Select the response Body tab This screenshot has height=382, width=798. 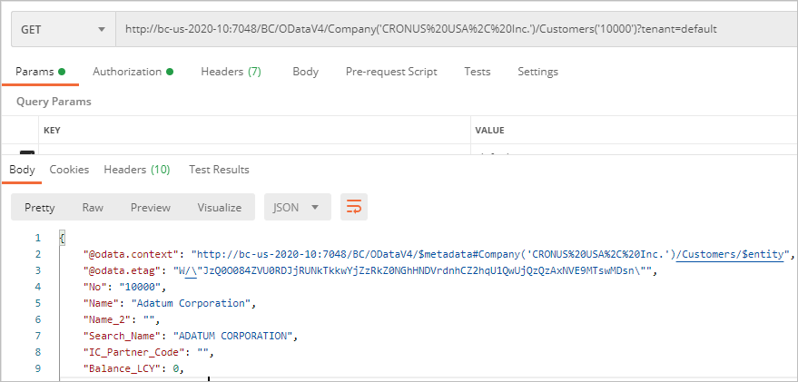point(23,170)
